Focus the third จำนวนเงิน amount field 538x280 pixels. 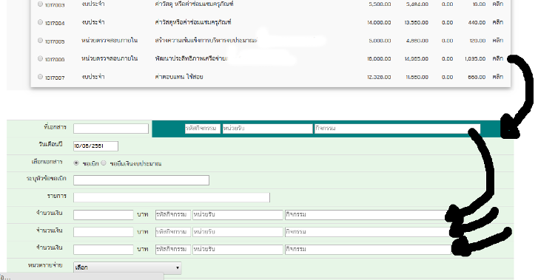(104, 250)
